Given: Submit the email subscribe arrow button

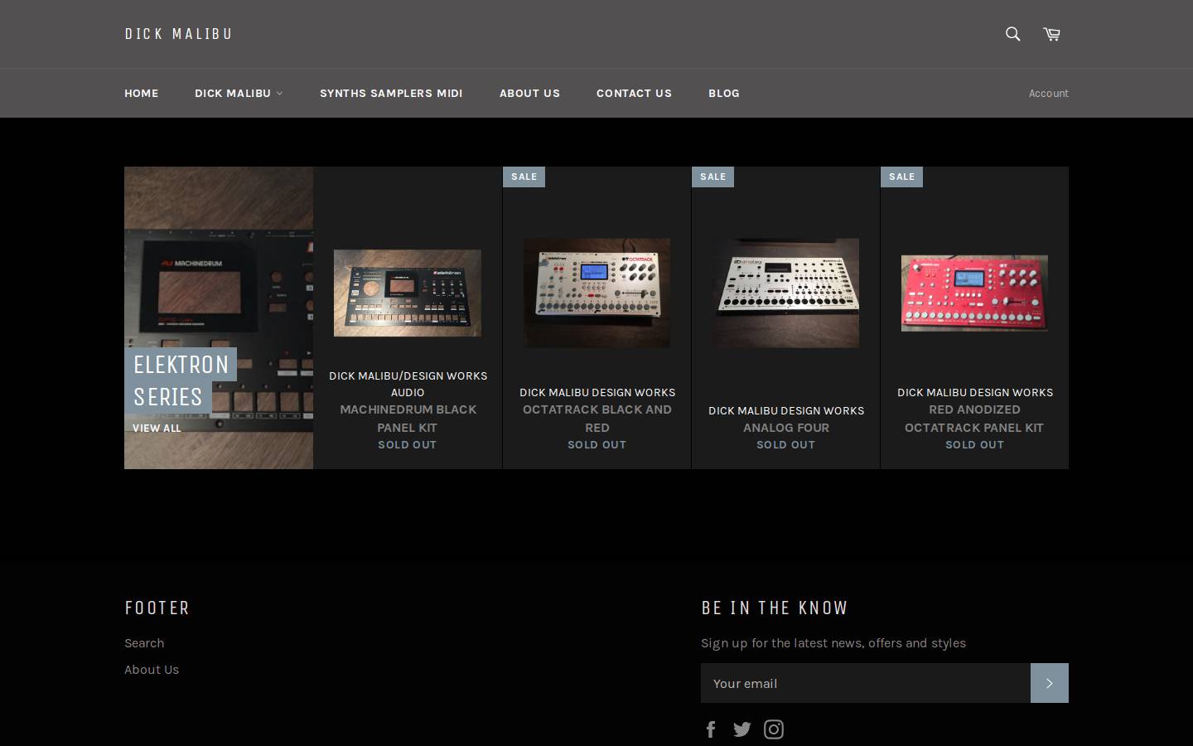Looking at the screenshot, I should click(1050, 683).
